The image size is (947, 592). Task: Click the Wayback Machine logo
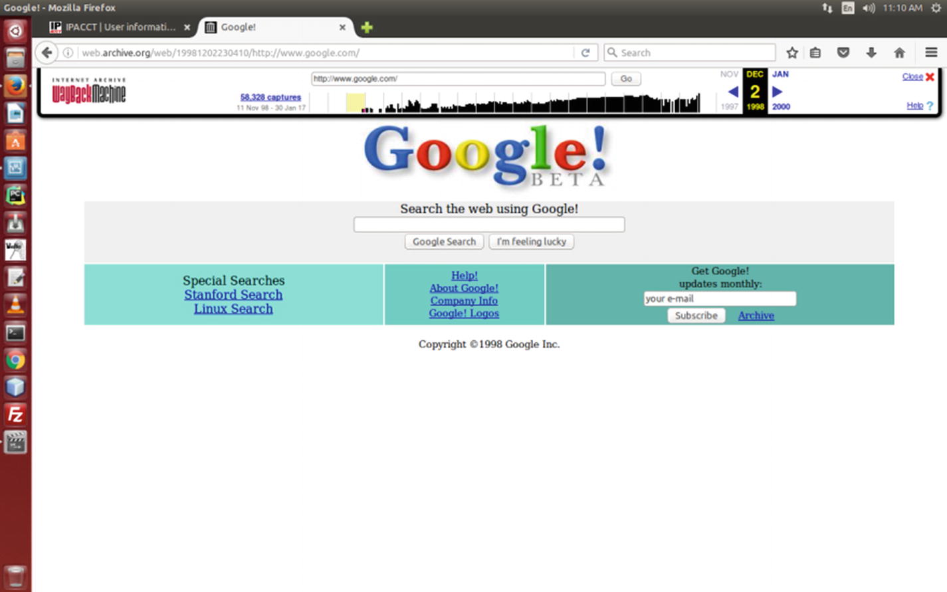click(88, 91)
